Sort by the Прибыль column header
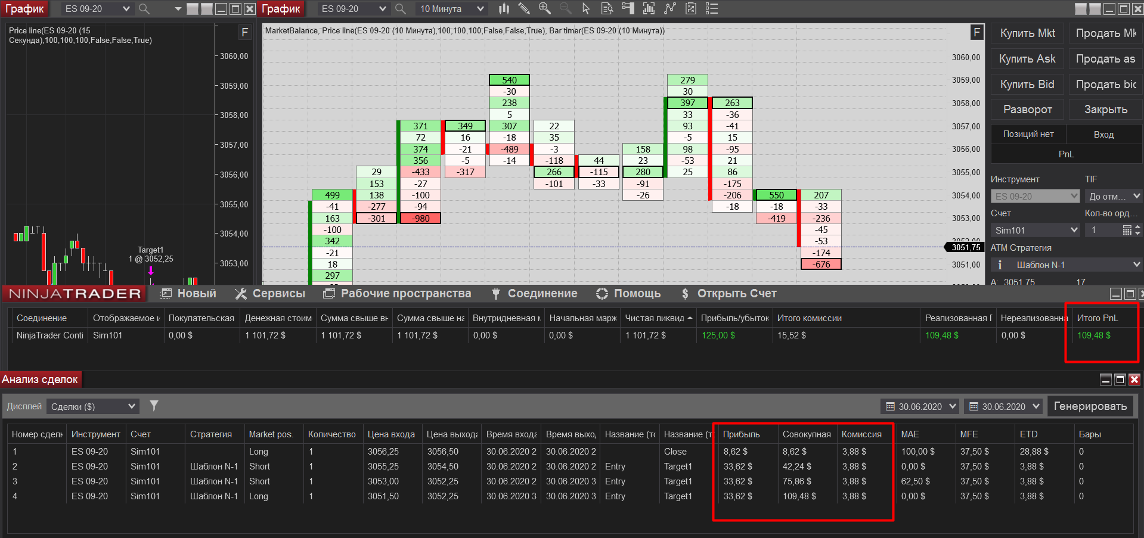The height and width of the screenshot is (538, 1144). click(x=747, y=434)
